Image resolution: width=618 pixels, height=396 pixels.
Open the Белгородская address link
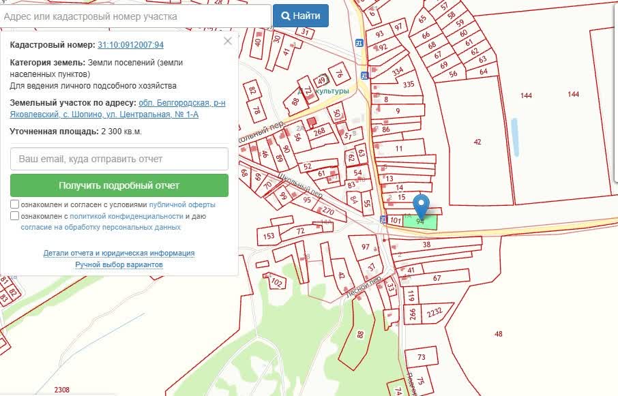[181, 103]
